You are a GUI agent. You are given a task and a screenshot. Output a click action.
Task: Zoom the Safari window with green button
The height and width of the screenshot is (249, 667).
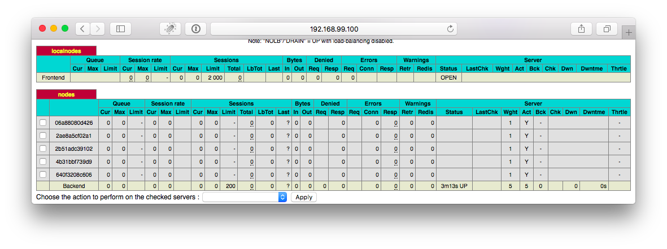click(65, 28)
